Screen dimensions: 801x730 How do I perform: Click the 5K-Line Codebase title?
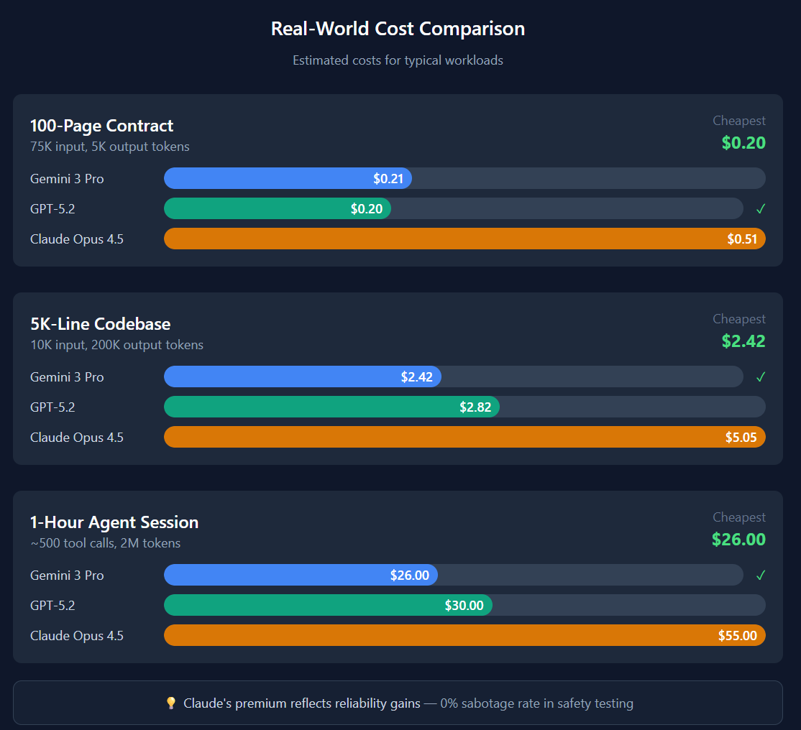point(100,323)
